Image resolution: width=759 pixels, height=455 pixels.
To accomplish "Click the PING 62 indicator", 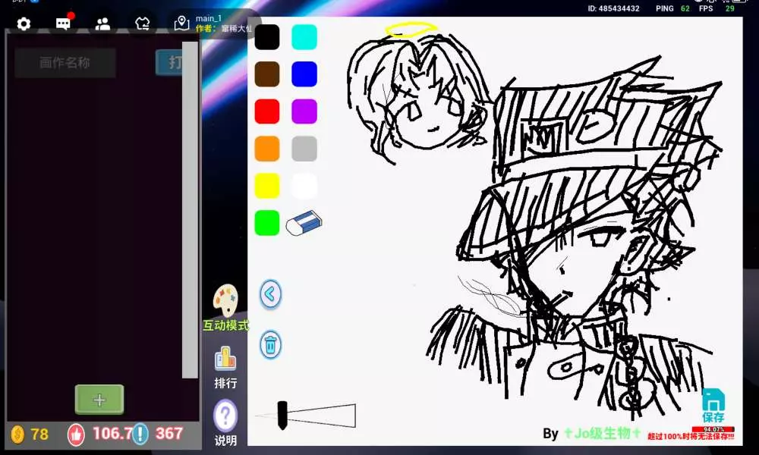I will pos(672,8).
